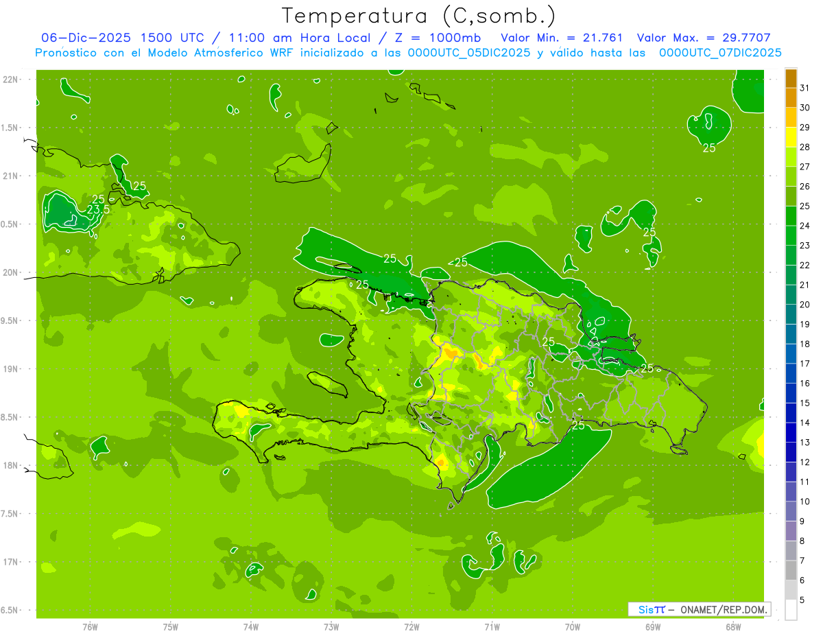823x636 pixels.
Task: Select the date text "06-Dic-2025 1500 UTC"
Action: click(122, 38)
